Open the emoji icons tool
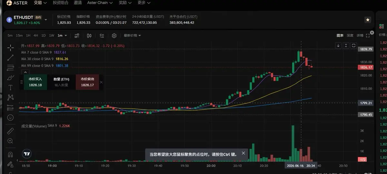This screenshot has width=387, height=174. pos(10,118)
